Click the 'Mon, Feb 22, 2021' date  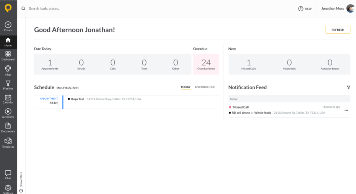(67, 88)
